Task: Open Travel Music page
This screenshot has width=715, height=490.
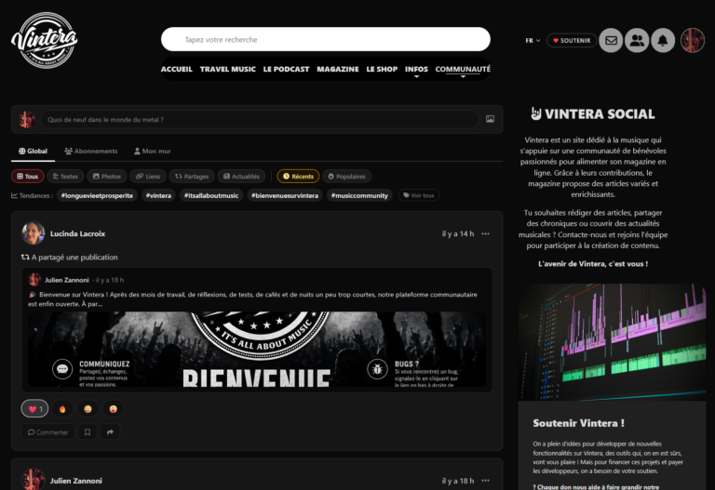Action: tap(227, 69)
